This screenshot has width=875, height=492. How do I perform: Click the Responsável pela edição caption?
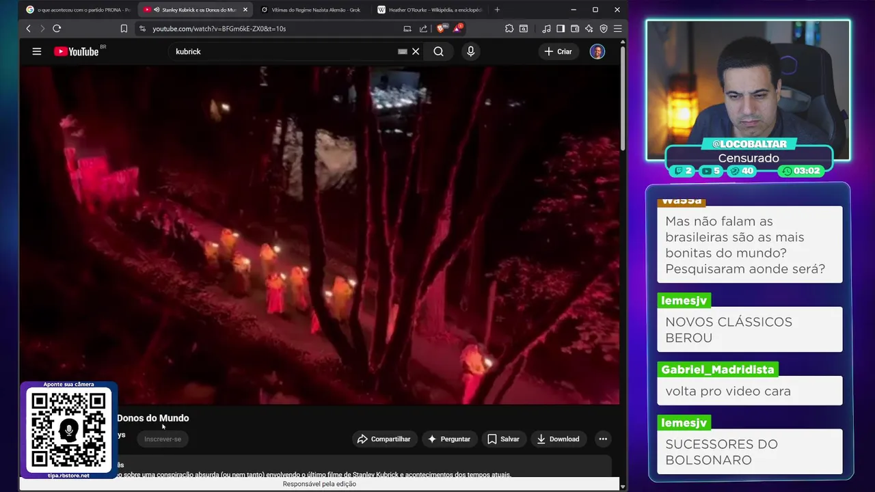click(319, 484)
